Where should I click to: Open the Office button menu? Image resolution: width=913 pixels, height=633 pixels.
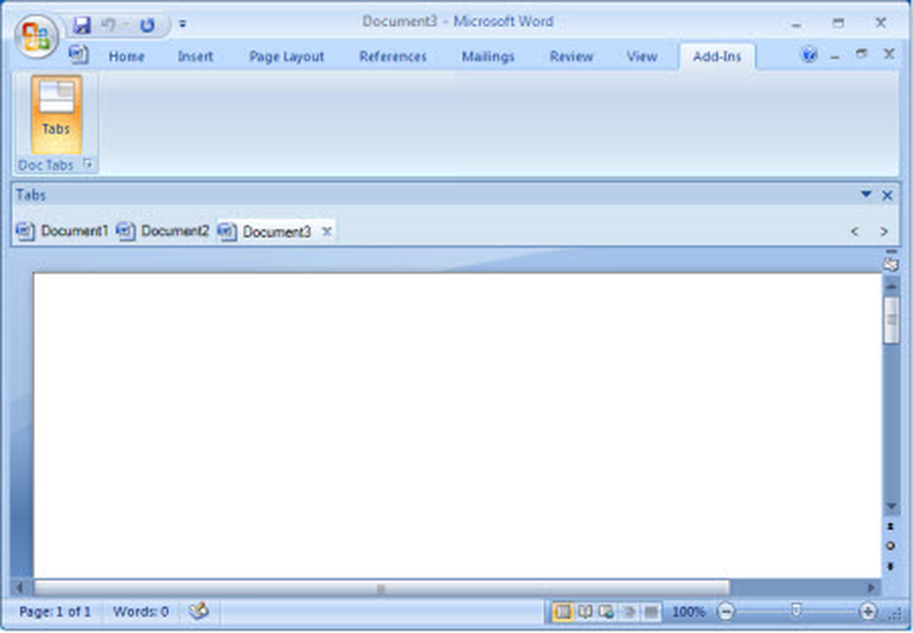click(36, 36)
